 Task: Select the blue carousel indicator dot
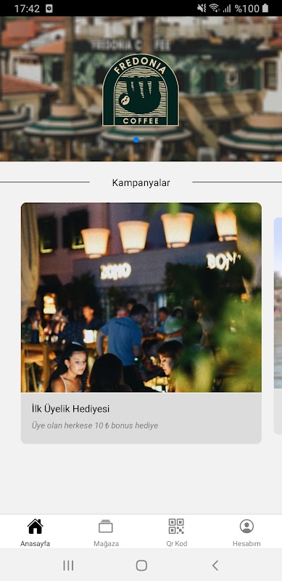coord(136,139)
